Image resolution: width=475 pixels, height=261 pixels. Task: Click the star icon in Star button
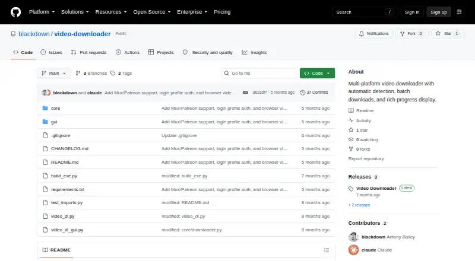point(438,33)
